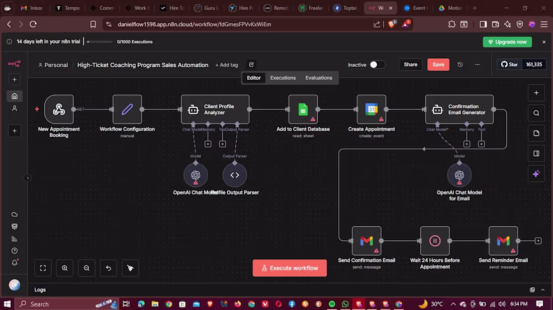
Task: Open the Personal project breadcrumb
Action: [53, 65]
